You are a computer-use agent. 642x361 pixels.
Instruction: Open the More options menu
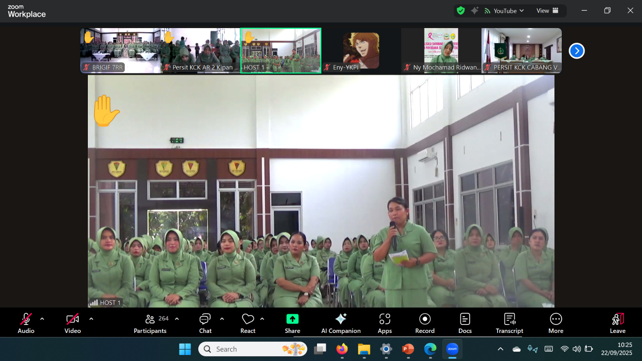(556, 323)
